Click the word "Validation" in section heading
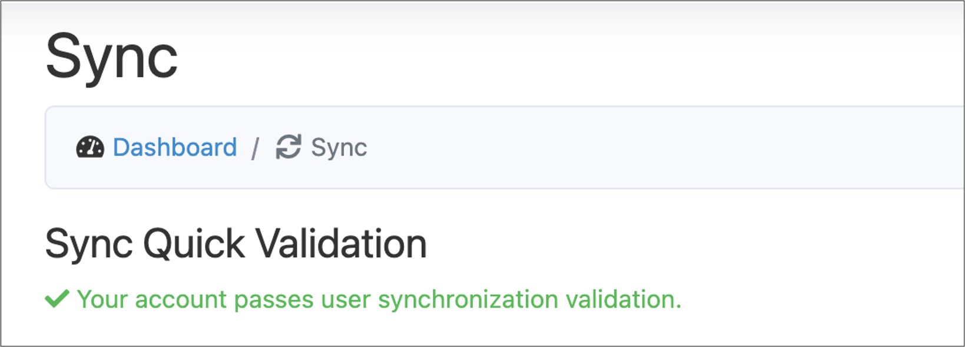 pos(341,243)
